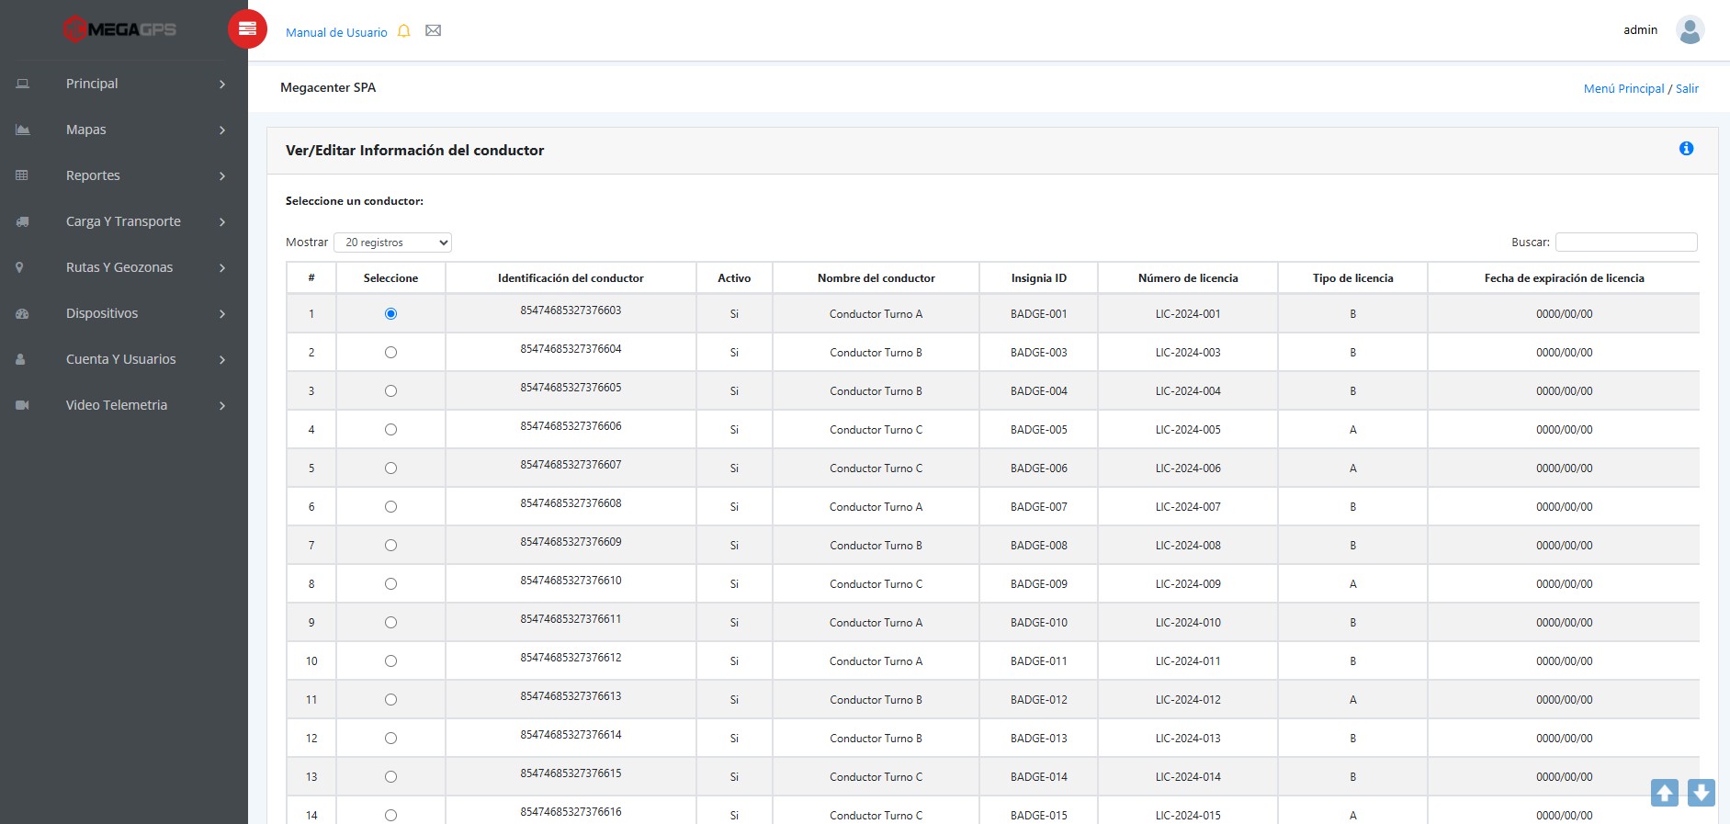This screenshot has height=824, width=1730.
Task: Click the Cuenta Y Usuarios person icon
Action: tap(20, 359)
